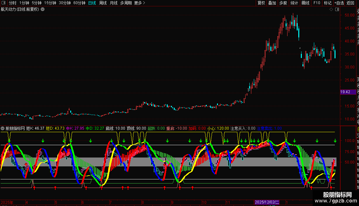Switch to 周线 weekly period
Viewport: 359px width, 206px height.
click(x=103, y=3)
